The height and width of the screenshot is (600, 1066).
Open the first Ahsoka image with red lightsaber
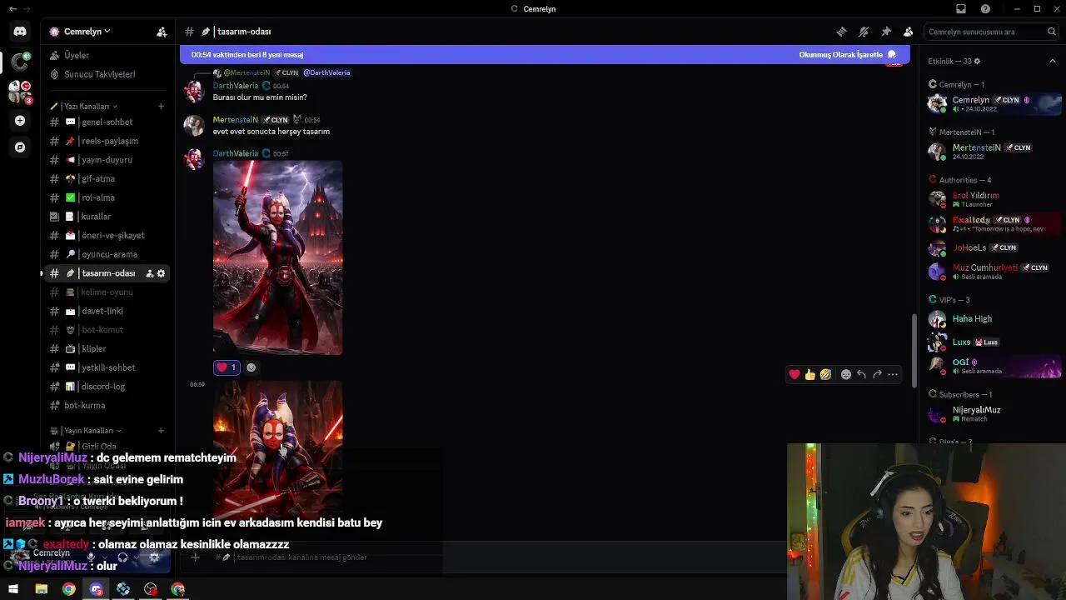(277, 257)
